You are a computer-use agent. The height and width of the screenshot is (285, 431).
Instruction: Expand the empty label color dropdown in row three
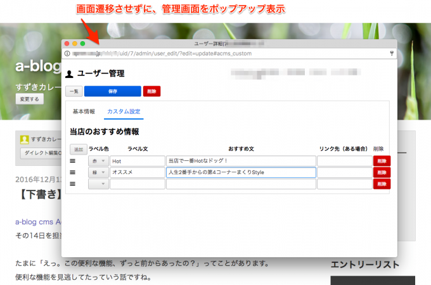tap(98, 184)
